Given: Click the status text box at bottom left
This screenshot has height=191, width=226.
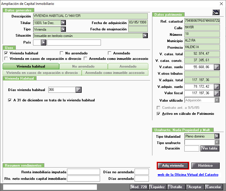Looking at the screenshot, I should [50, 187].
